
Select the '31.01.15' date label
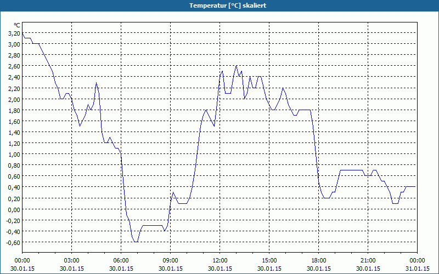tap(418, 269)
